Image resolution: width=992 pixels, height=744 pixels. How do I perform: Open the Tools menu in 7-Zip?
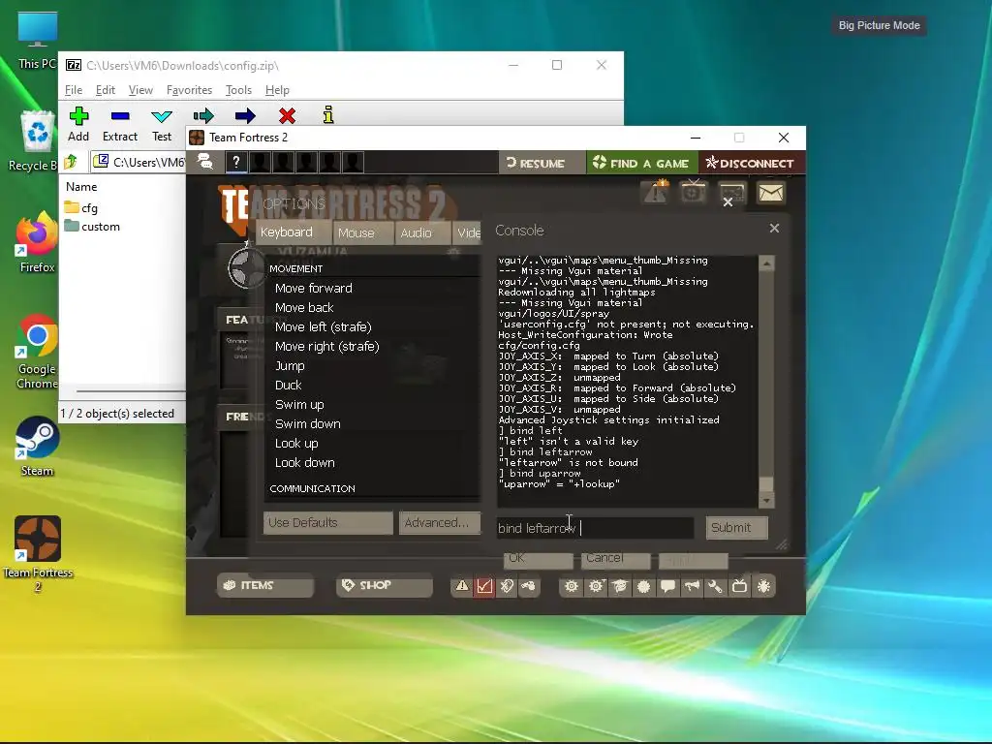pyautogui.click(x=238, y=90)
